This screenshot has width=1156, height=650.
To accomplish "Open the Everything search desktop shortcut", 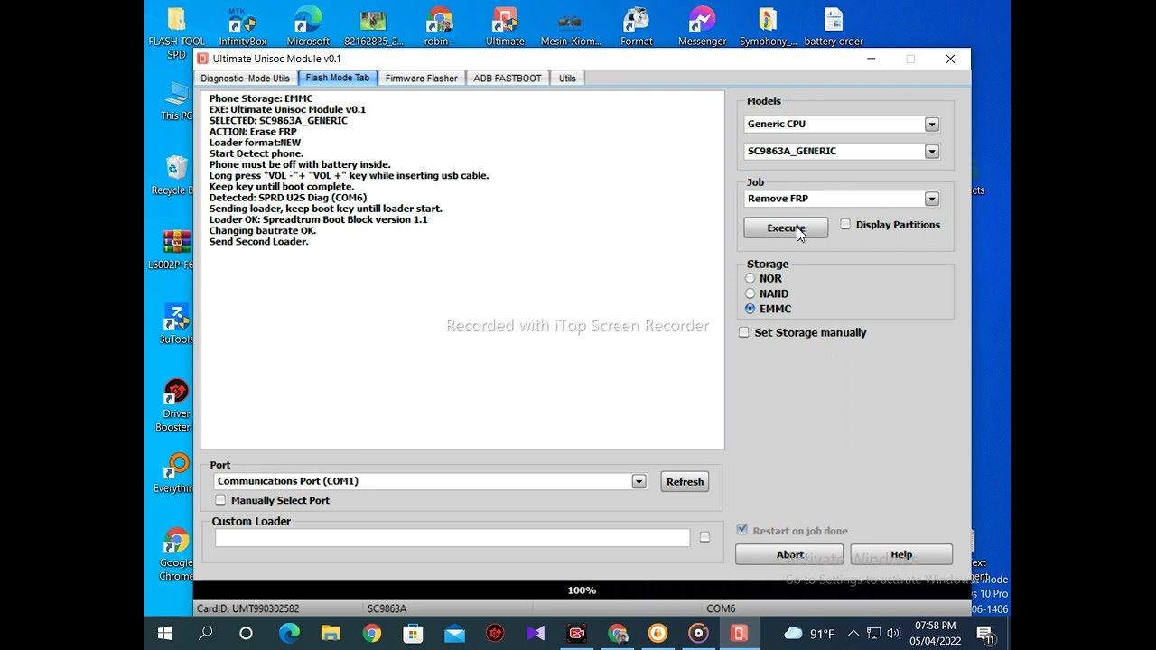I will tap(175, 473).
